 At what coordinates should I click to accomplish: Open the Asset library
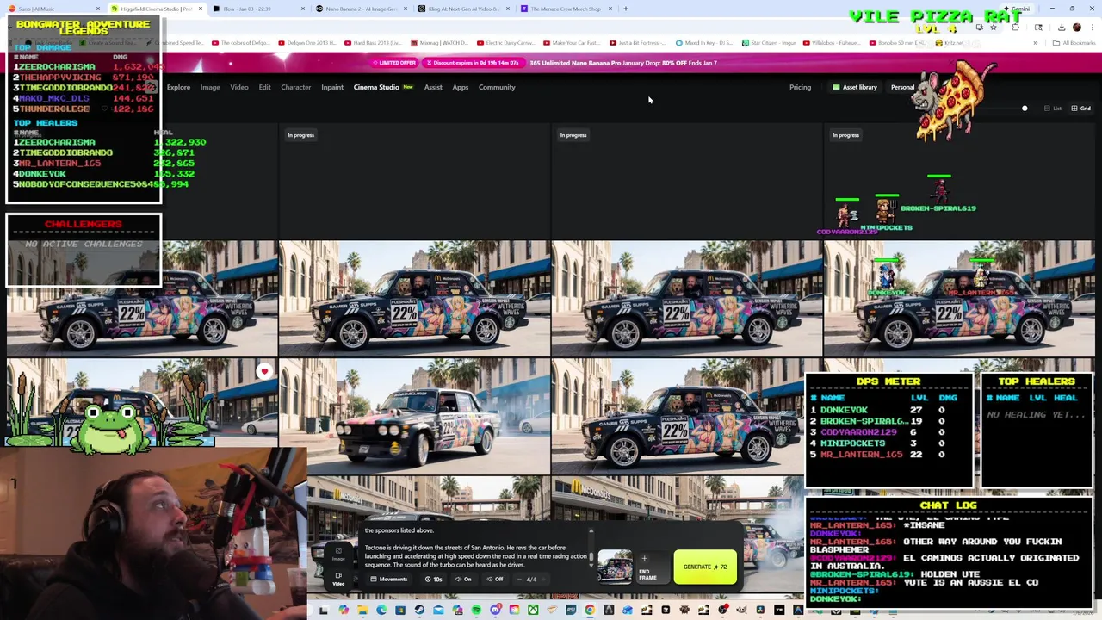pos(854,87)
